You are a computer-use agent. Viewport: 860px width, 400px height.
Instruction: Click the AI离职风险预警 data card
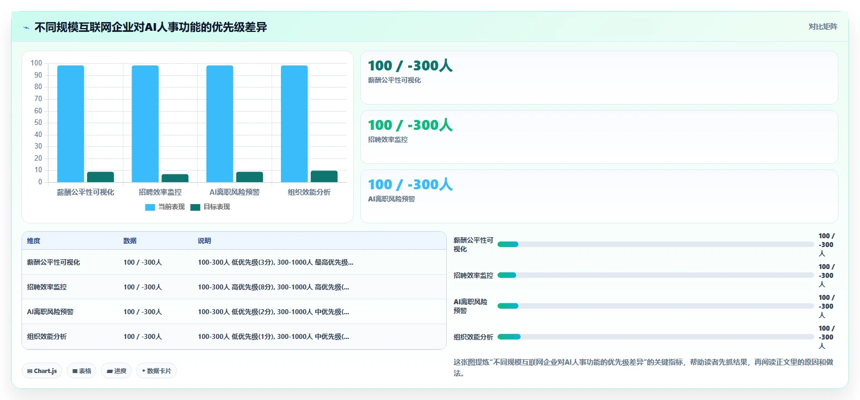[599, 196]
